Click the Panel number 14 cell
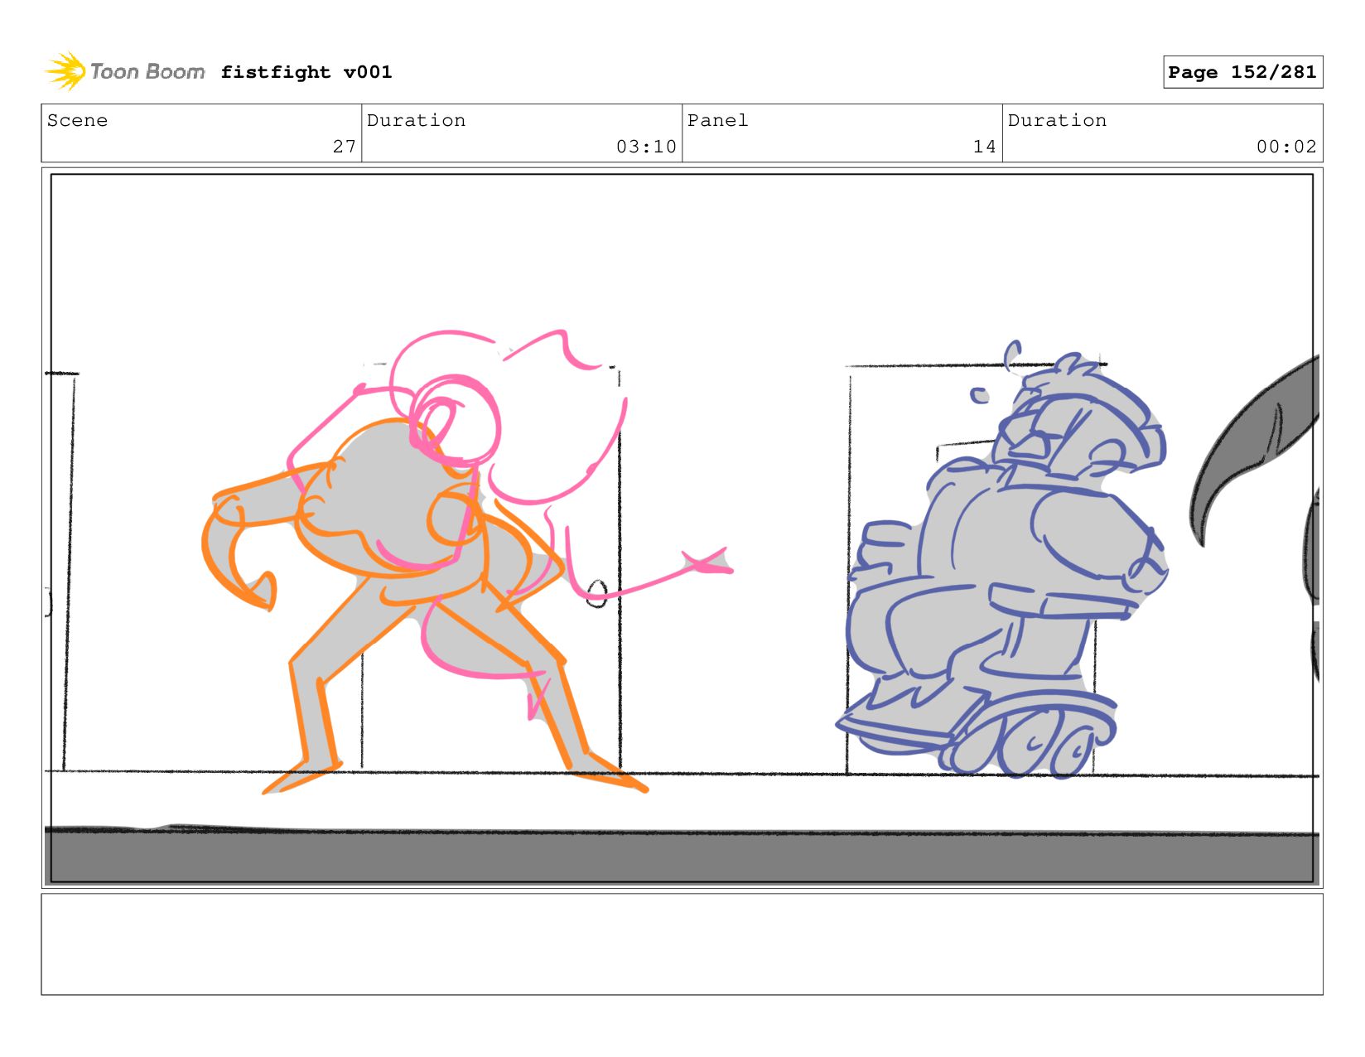1365x1057 pixels. (842, 133)
